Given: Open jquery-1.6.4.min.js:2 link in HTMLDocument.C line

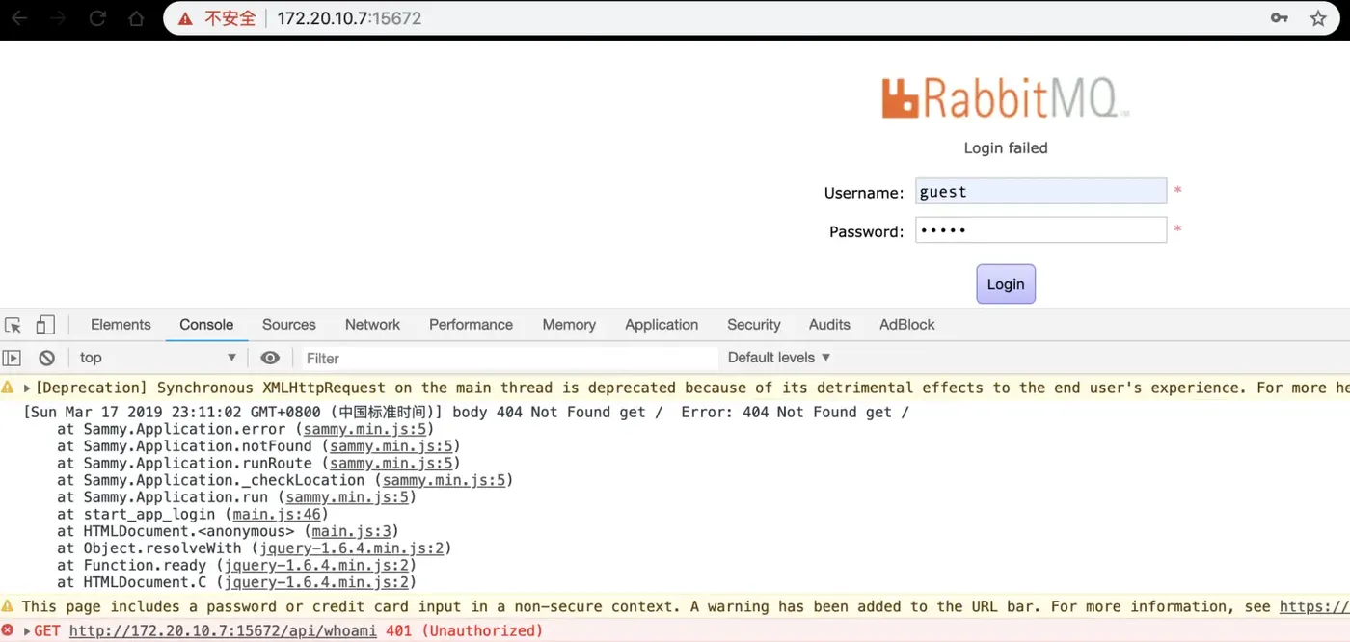Looking at the screenshot, I should [315, 582].
